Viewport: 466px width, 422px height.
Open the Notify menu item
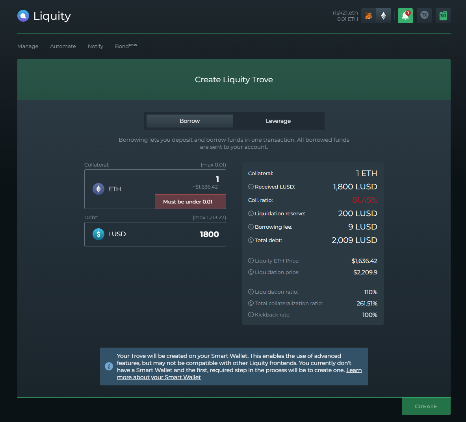point(95,46)
